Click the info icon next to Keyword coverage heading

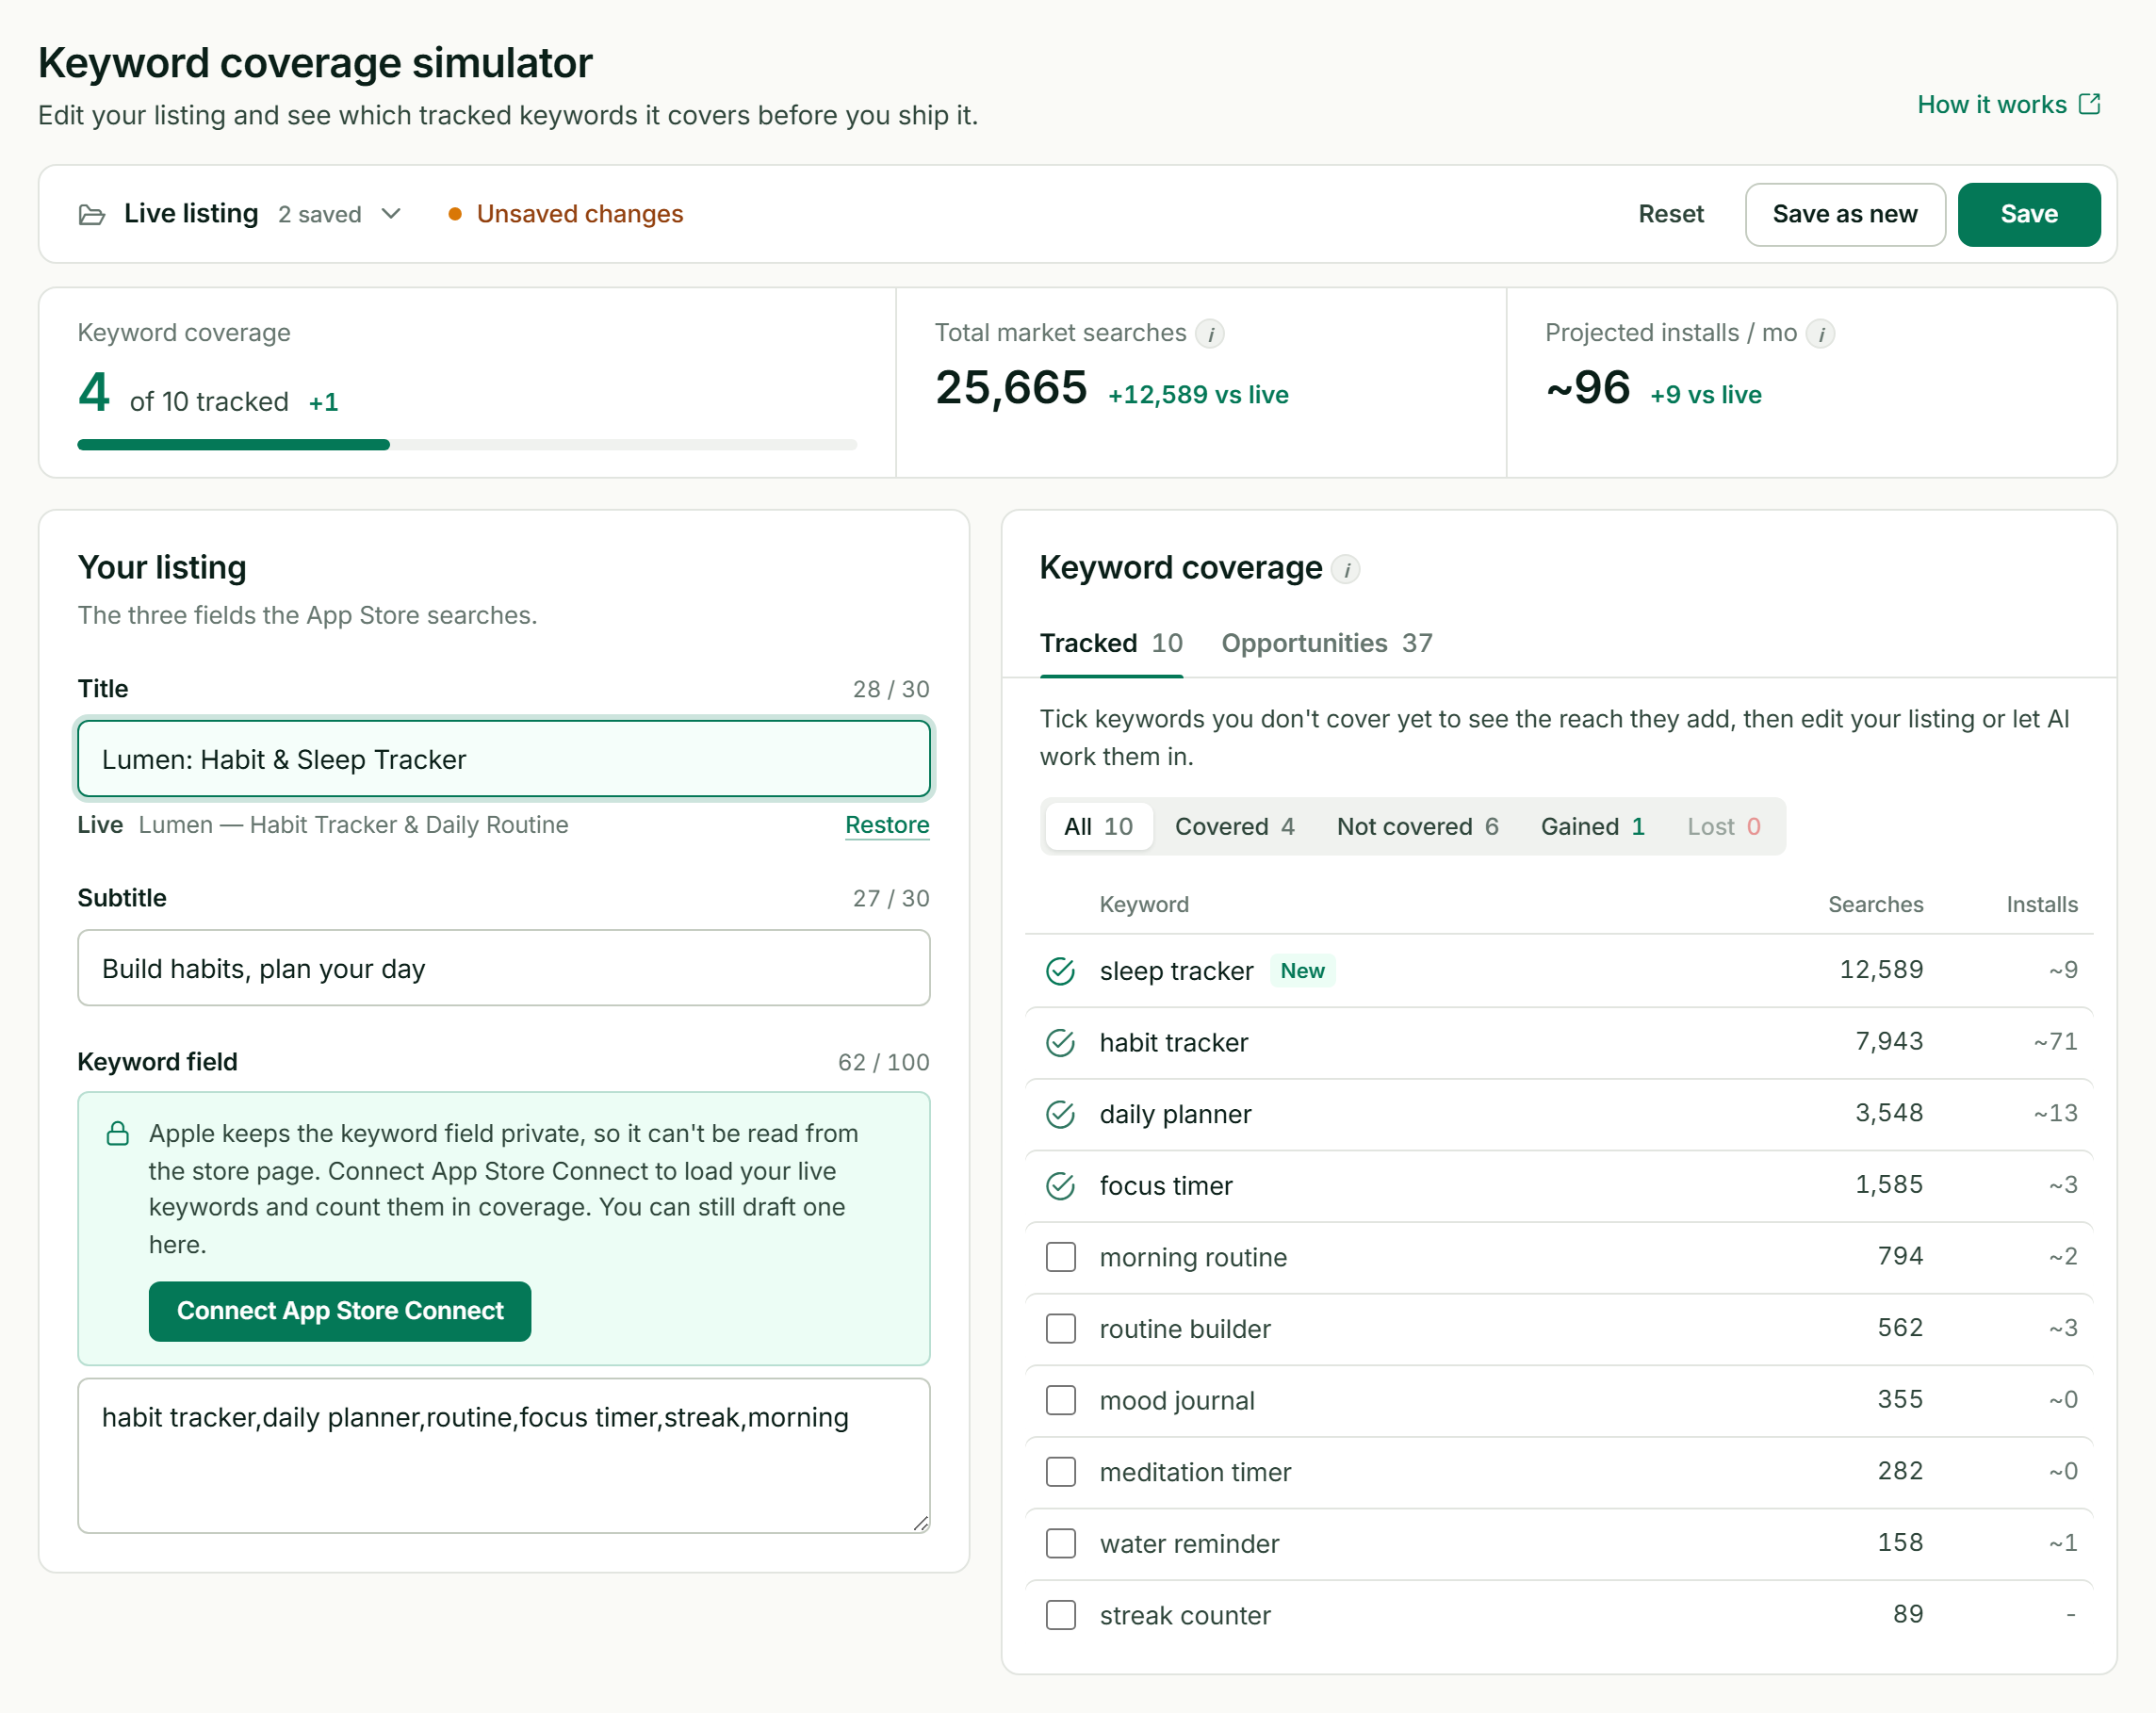click(x=1347, y=570)
